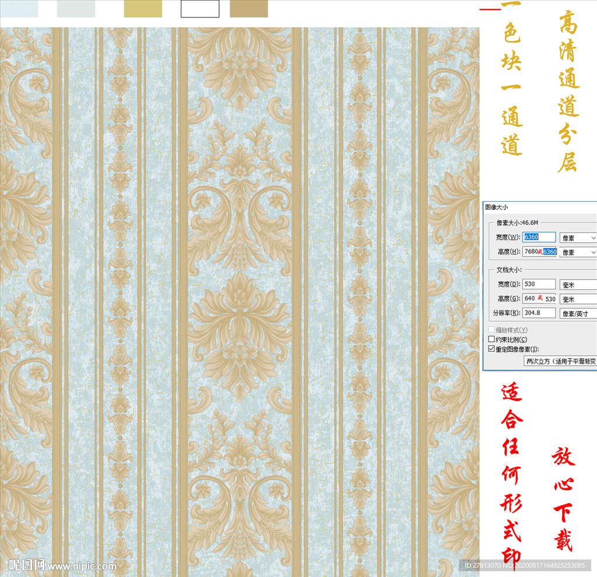Viewport: 597px width, 577px height.
Task: Uncheck the 重定图像像素 resample checkbox
Action: coord(491,349)
